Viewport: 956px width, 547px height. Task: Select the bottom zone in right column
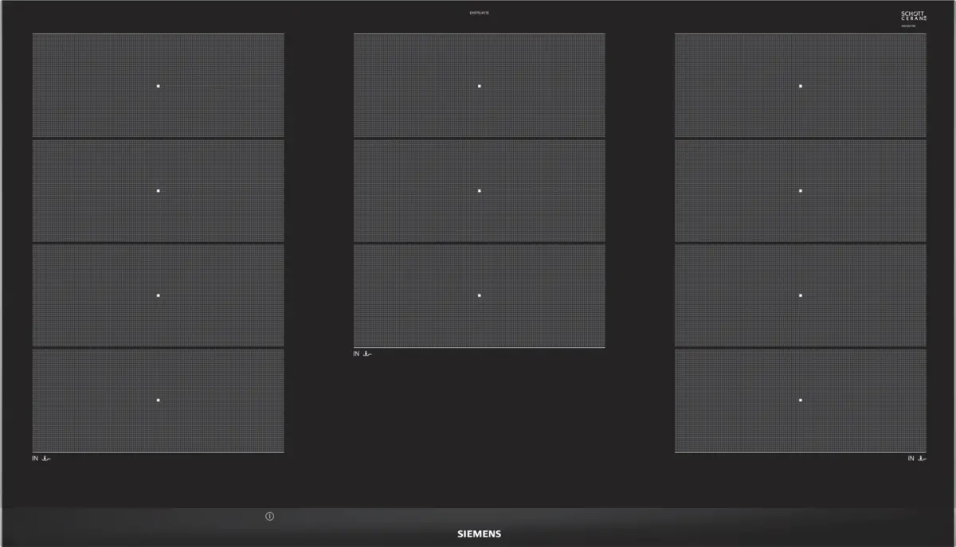(800, 400)
